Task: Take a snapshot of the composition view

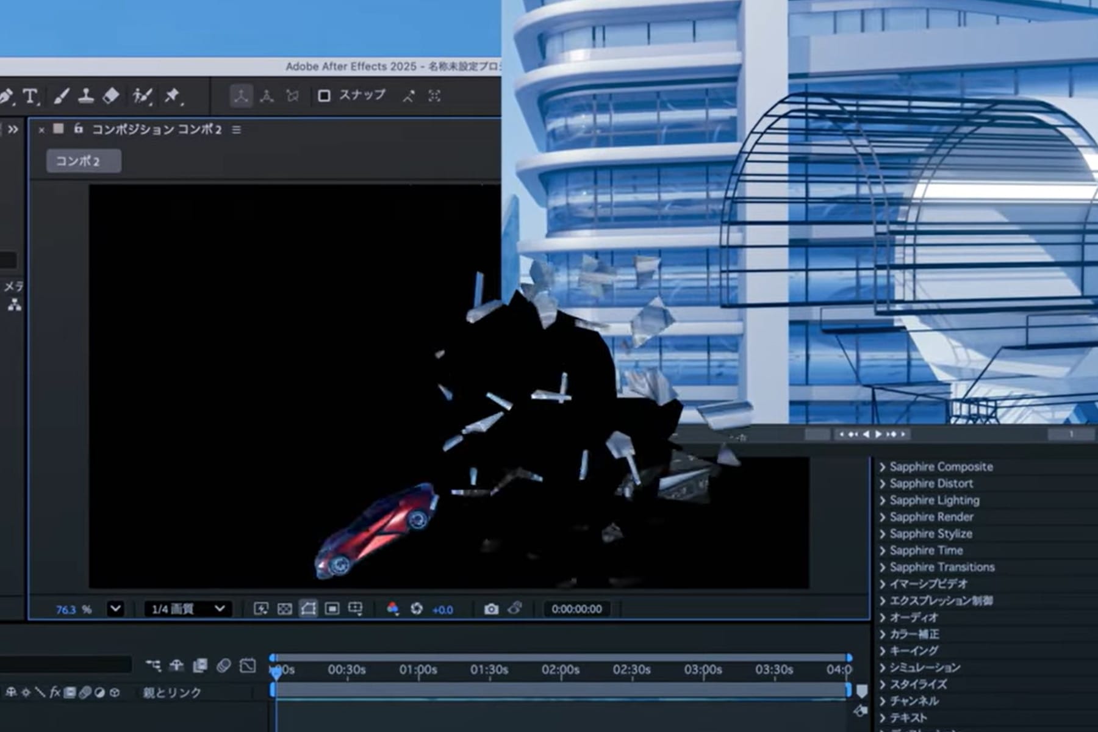Action: 492,609
